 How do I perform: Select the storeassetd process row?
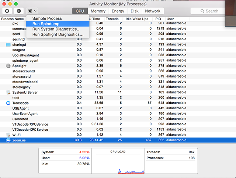tap(118, 76)
